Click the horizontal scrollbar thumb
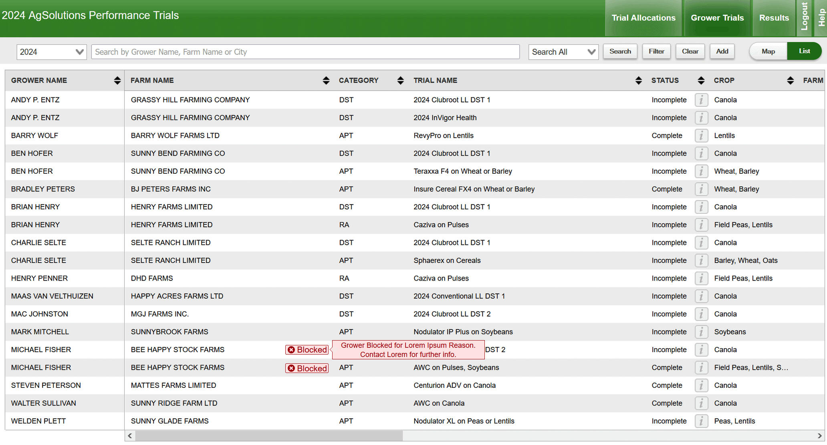 pos(268,436)
